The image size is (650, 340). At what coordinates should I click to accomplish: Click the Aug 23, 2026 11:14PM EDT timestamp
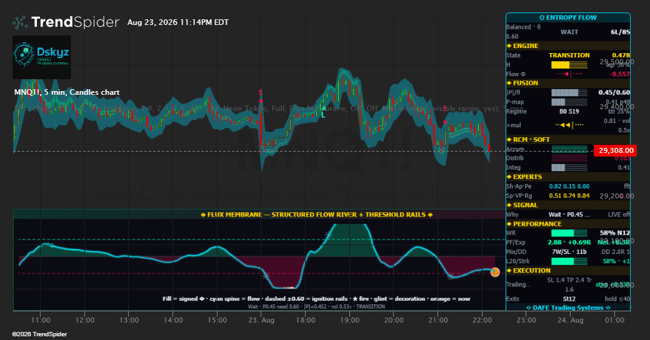click(x=178, y=22)
